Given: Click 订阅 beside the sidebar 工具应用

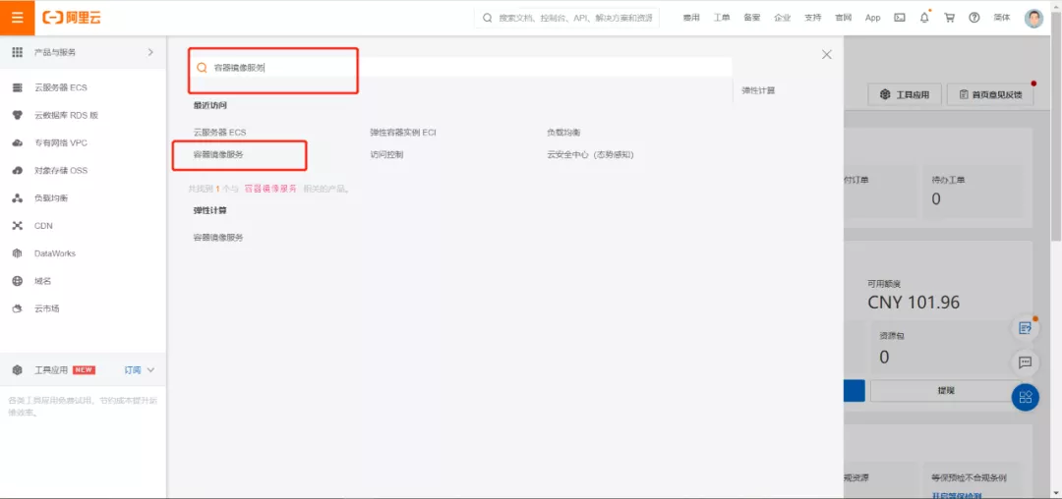Looking at the screenshot, I should pyautogui.click(x=132, y=370).
